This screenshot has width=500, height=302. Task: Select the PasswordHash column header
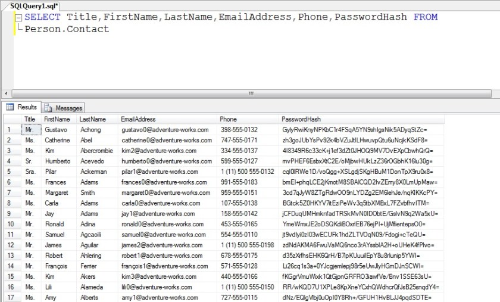[x=301, y=119]
